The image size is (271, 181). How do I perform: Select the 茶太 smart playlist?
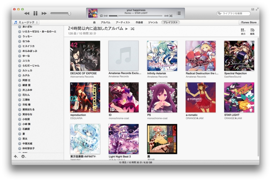pos(38,139)
